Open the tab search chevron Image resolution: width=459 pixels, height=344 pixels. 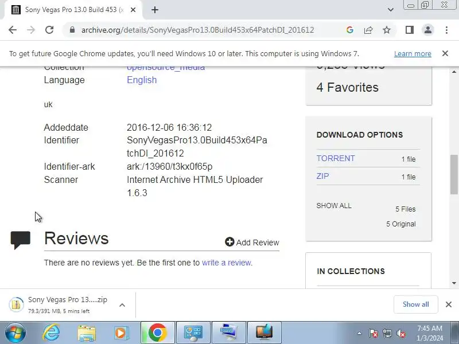click(x=391, y=10)
